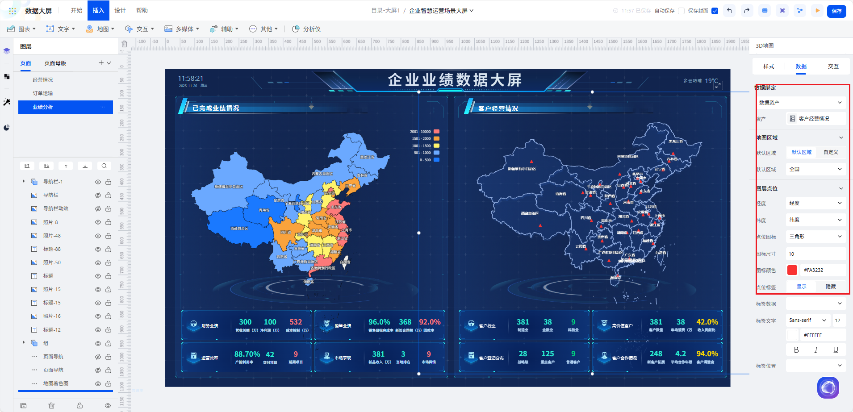Click the fullscreen expand icon on canvas

[718, 85]
